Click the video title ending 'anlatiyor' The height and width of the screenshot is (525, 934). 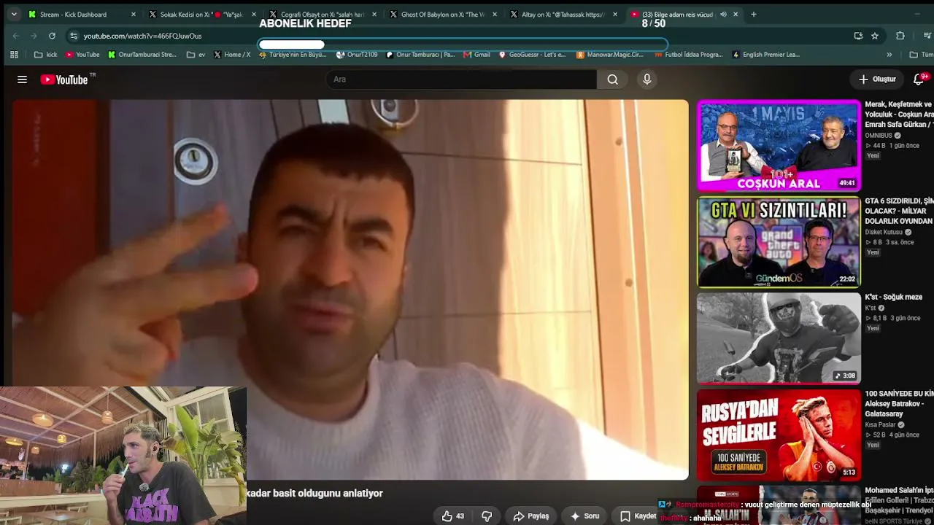click(x=315, y=494)
